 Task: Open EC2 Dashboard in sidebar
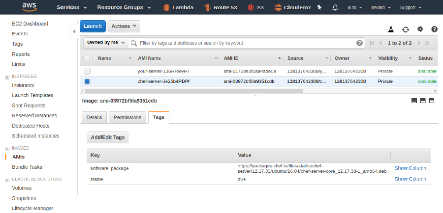[30, 24]
